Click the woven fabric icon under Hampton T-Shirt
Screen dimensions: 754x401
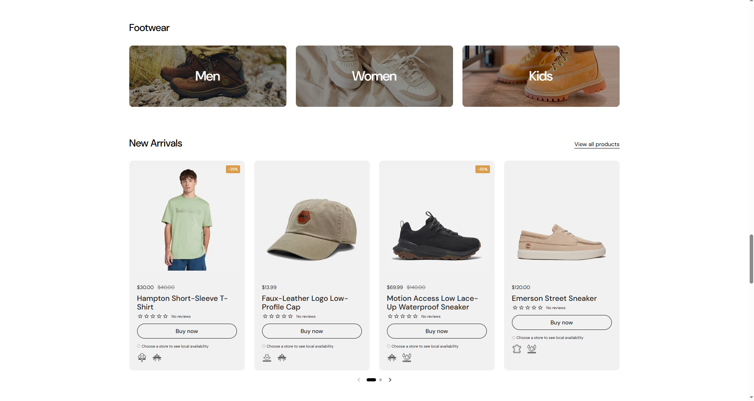(x=157, y=357)
